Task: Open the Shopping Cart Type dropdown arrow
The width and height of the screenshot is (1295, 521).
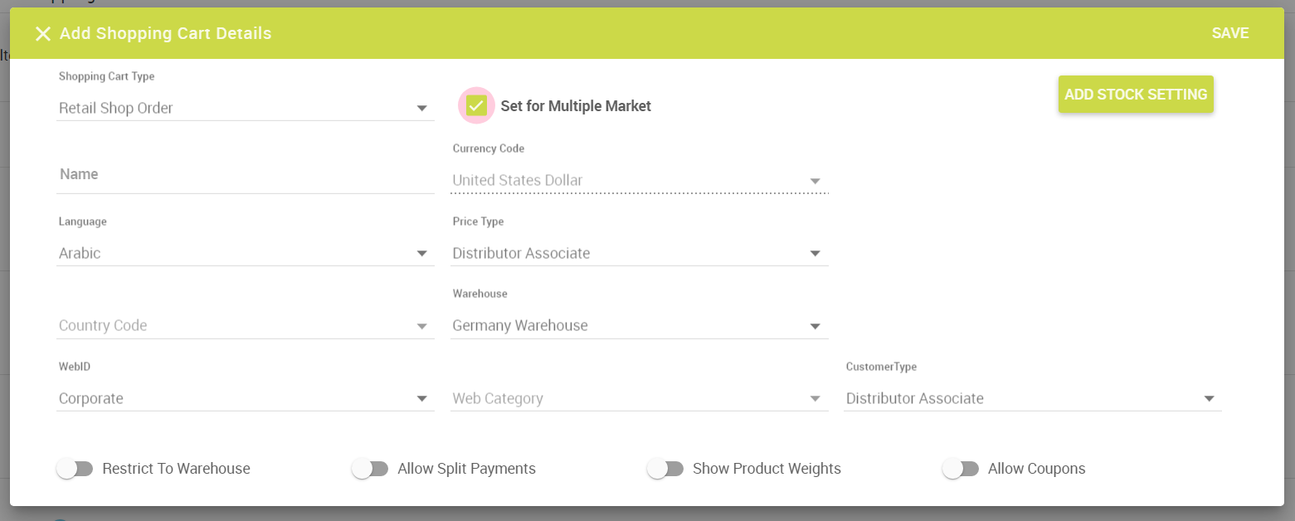Action: point(421,109)
